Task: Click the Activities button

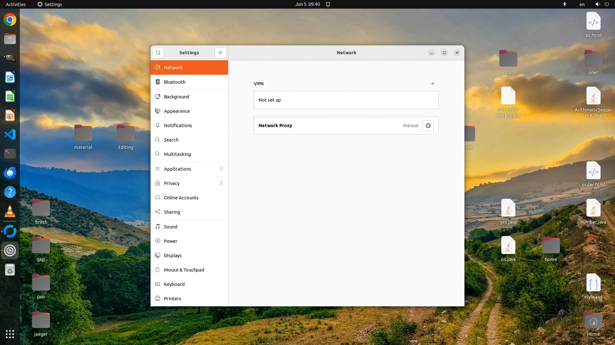Action: tap(16, 4)
